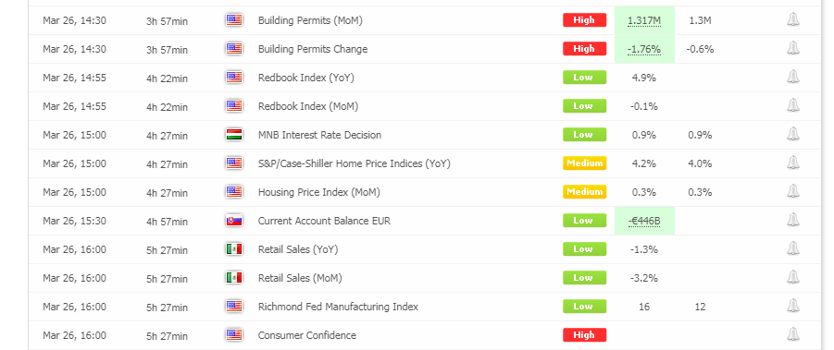Click bell icon for Redbook Index (YoY)
The image size is (834, 350).
click(x=792, y=78)
